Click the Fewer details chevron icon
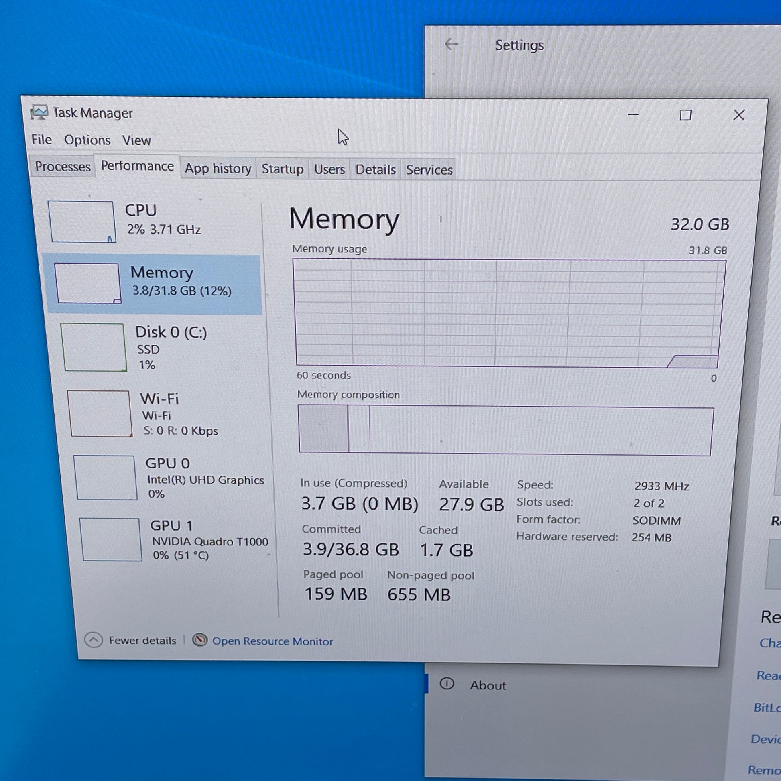This screenshot has height=781, width=781. click(94, 640)
